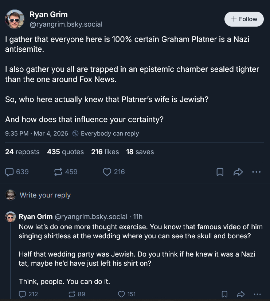View the 216 likes list

(x=105, y=152)
